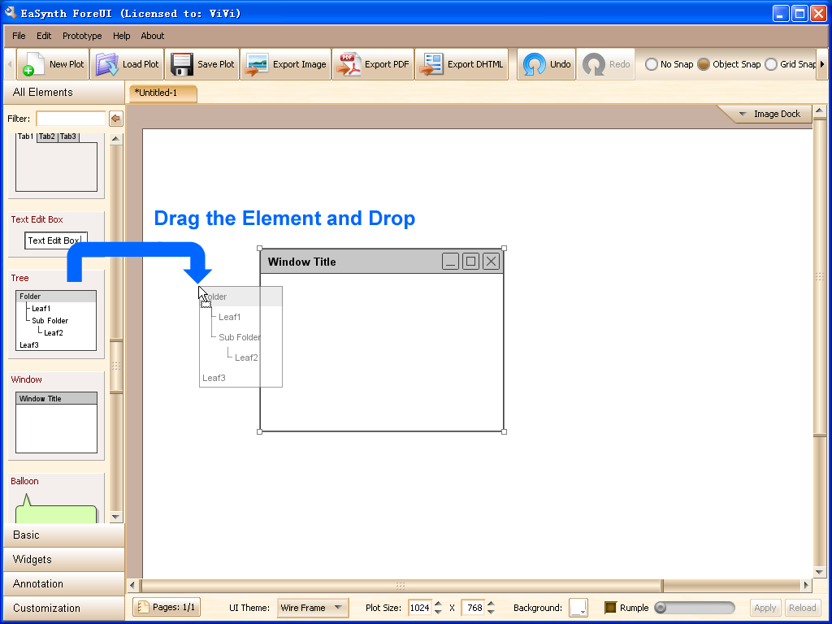The height and width of the screenshot is (624, 832).
Task: Clear the element filter using arrow icon
Action: [115, 119]
